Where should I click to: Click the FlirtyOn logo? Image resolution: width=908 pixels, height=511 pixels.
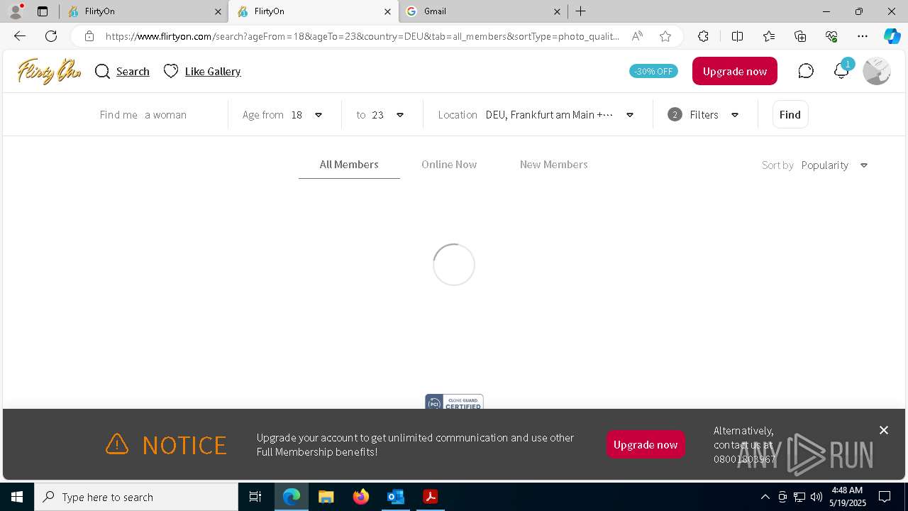(x=49, y=71)
